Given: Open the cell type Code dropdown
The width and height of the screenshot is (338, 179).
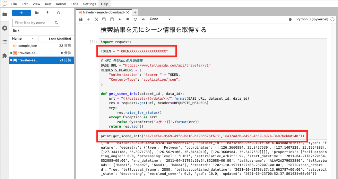Looking at the screenshot, I should pyautogui.click(x=160, y=19).
